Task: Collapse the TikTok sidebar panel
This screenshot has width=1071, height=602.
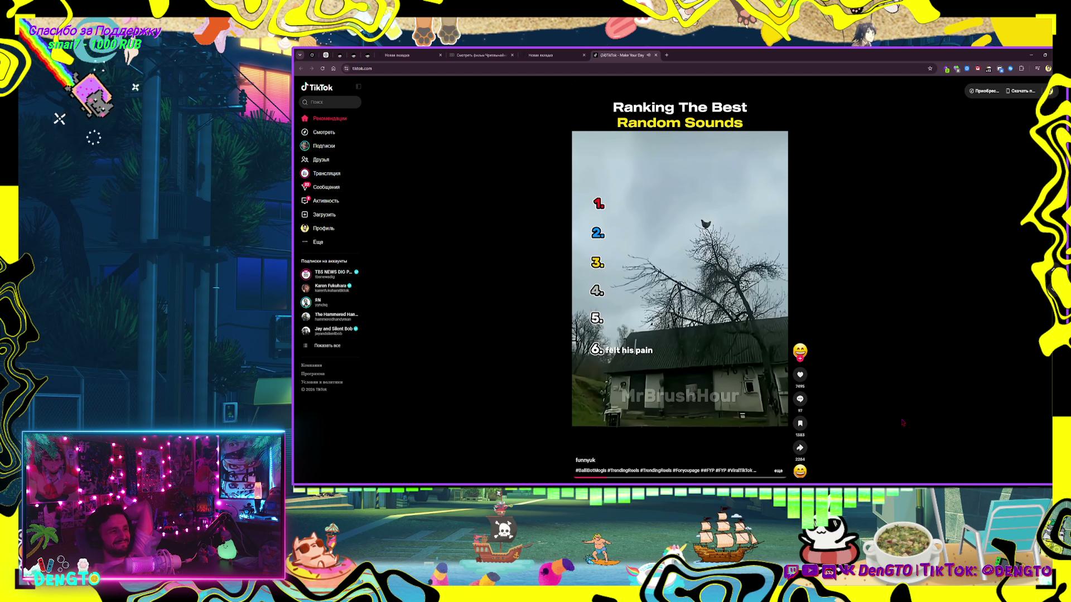Action: (358, 86)
